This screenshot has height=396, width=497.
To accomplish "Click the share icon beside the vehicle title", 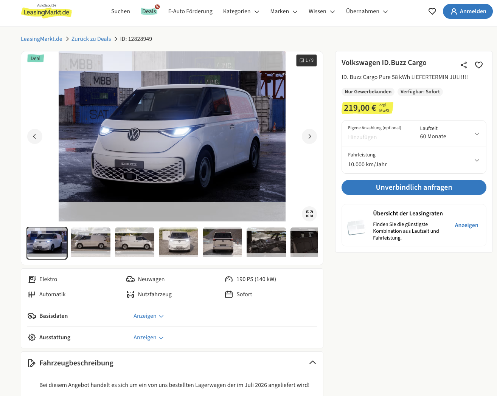I will 464,65.
